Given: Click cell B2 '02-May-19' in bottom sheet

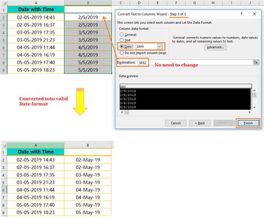Looking at the screenshot, I should point(88,160).
